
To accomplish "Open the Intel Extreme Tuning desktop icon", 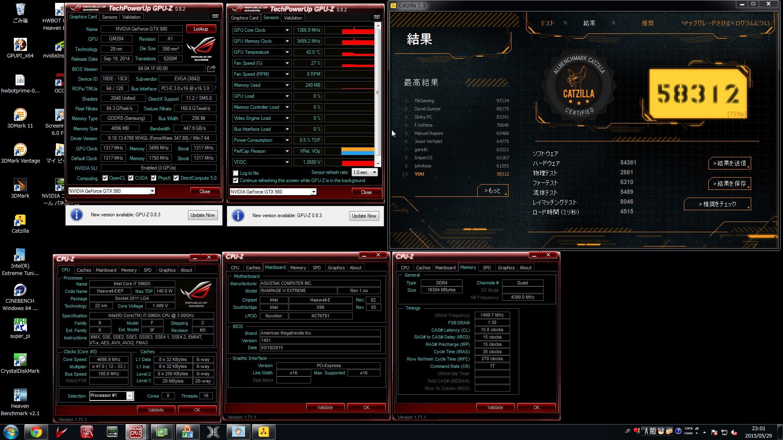I will tap(20, 262).
